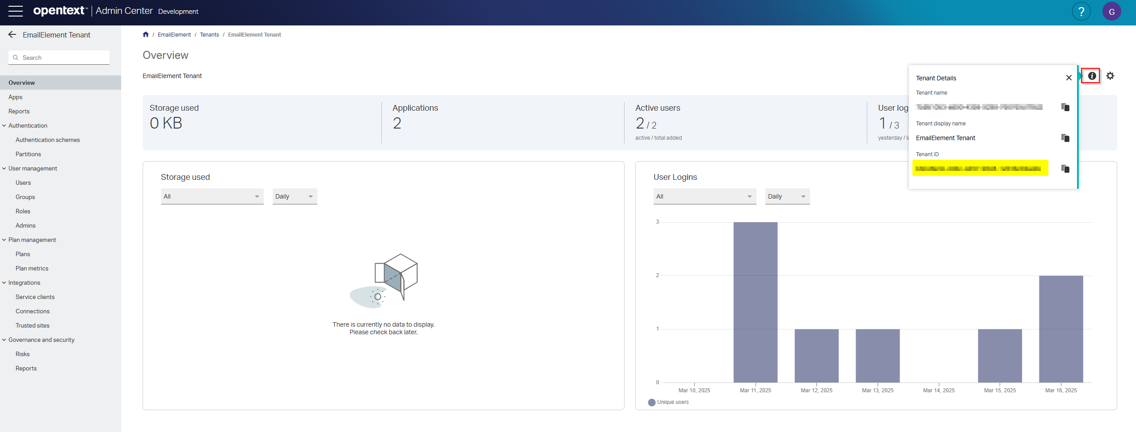This screenshot has width=1136, height=432.
Task: Open the Storage used Daily dropdown
Action: [x=295, y=196]
